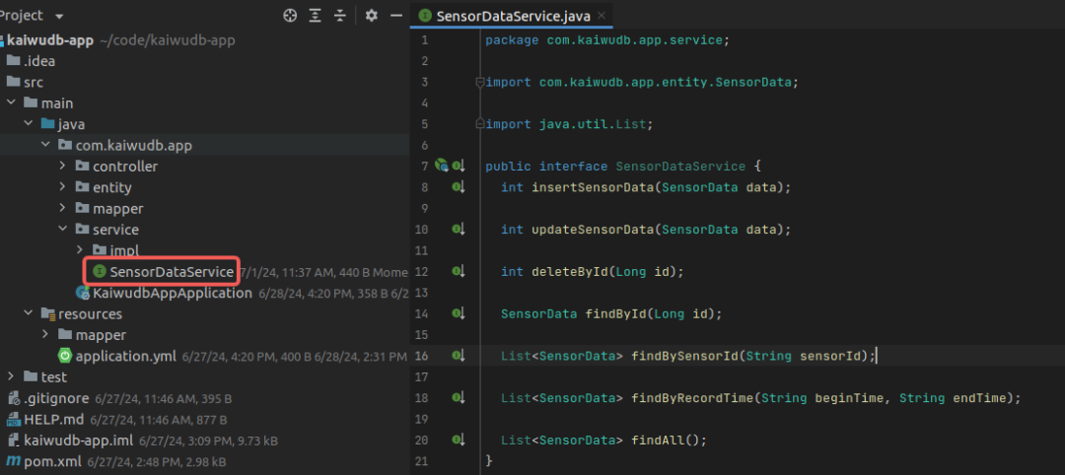Open the Project view dropdown

pos(59,16)
